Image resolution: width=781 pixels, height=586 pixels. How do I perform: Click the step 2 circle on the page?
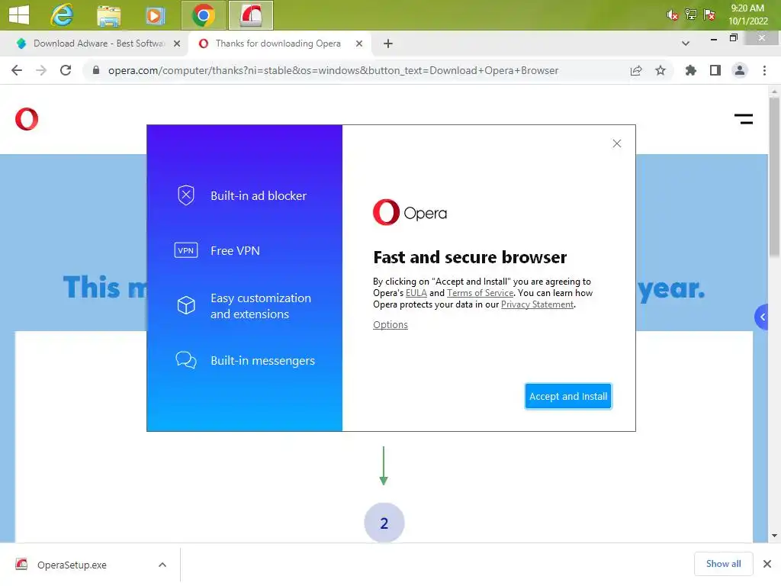384,523
